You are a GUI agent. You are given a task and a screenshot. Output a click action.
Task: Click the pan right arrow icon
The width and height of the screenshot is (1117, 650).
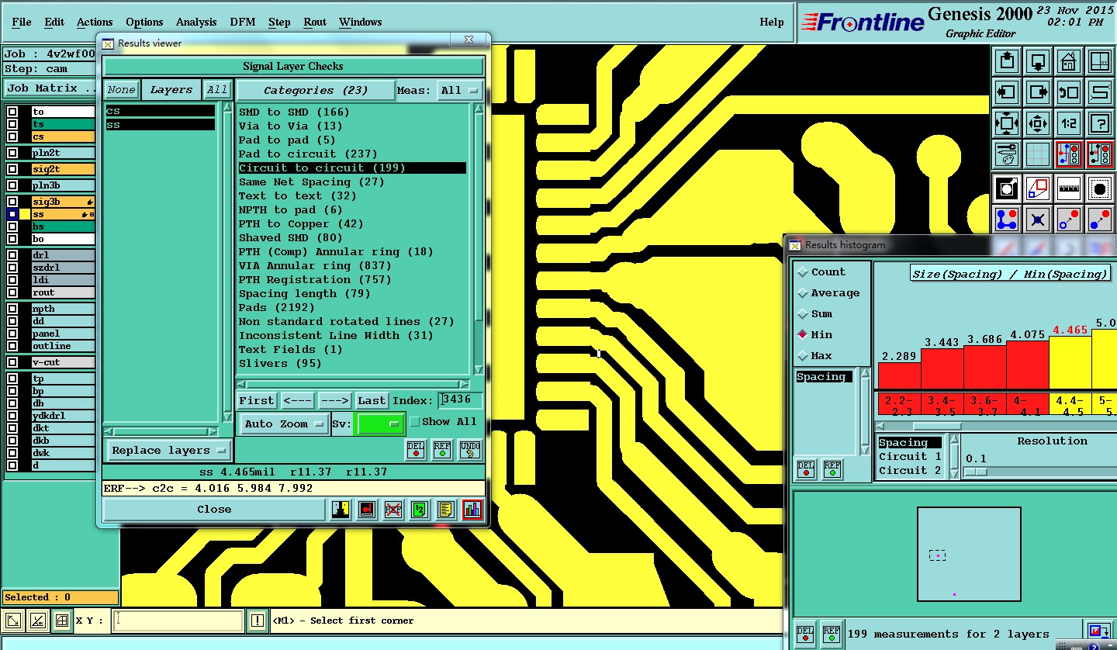click(x=1038, y=92)
